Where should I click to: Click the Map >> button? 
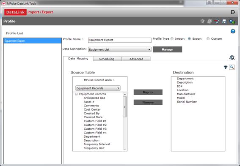click(148, 92)
